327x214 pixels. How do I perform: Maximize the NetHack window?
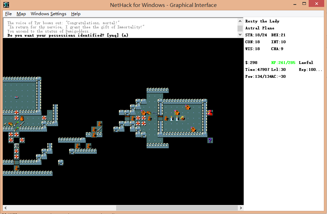[304, 4]
